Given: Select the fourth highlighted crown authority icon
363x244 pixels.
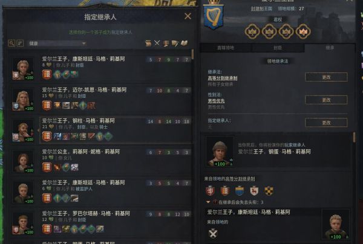Looking at the screenshot, I should tap(303, 31).
